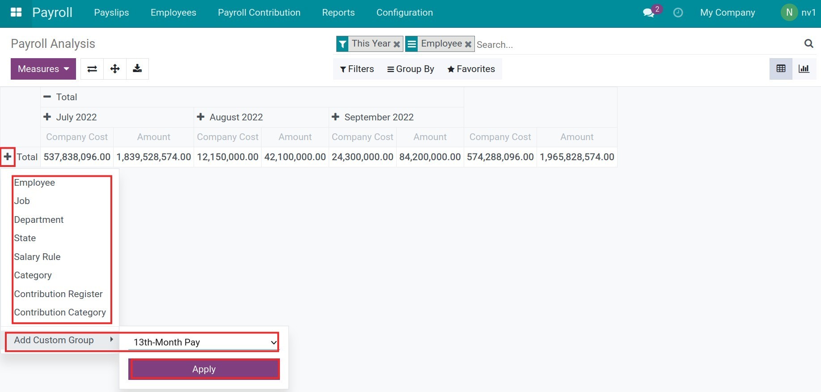The width and height of the screenshot is (821, 392).
Task: Click total Company Cost value 574,288,096.00
Action: 500,157
